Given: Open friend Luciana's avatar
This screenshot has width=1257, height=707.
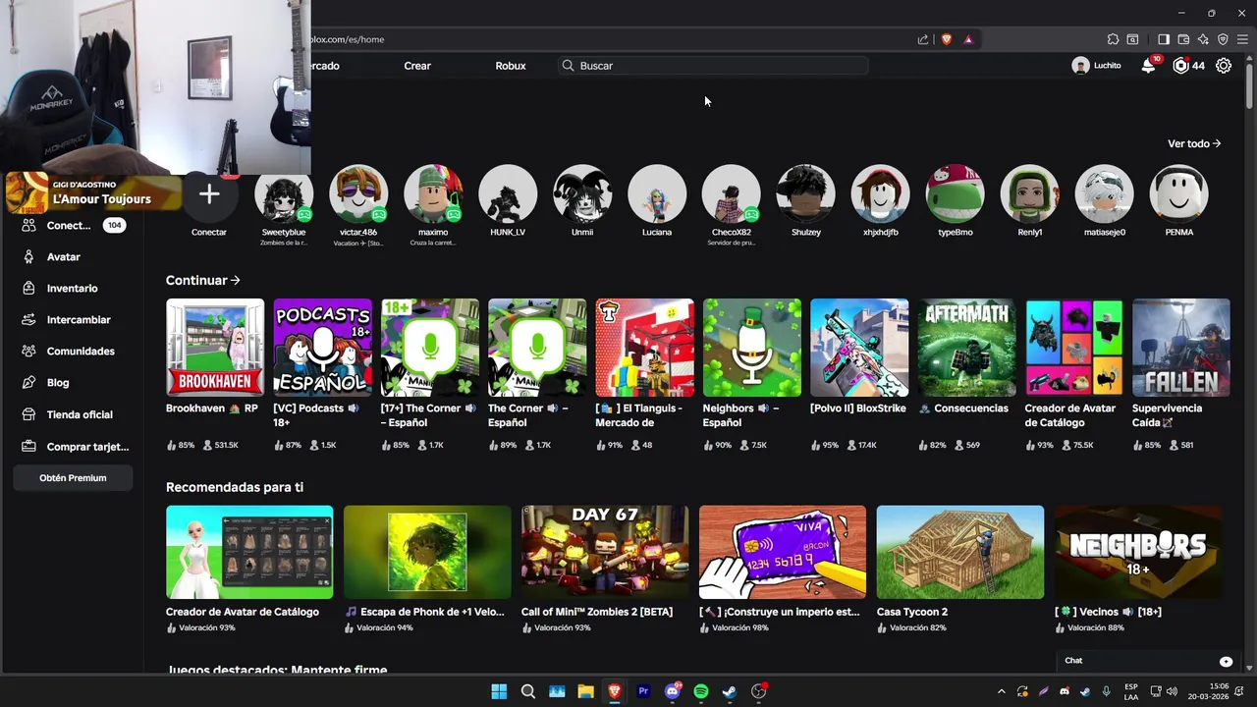Looking at the screenshot, I should coord(657,193).
